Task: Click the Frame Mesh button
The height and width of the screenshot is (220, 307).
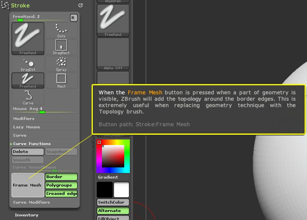Action: 28,185
